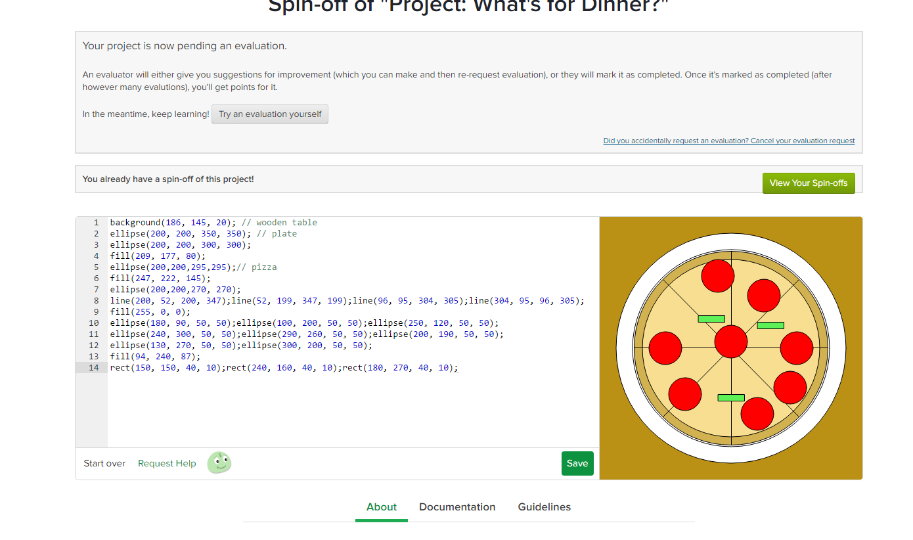Click Request Help
The width and height of the screenshot is (913, 540).
tap(166, 463)
